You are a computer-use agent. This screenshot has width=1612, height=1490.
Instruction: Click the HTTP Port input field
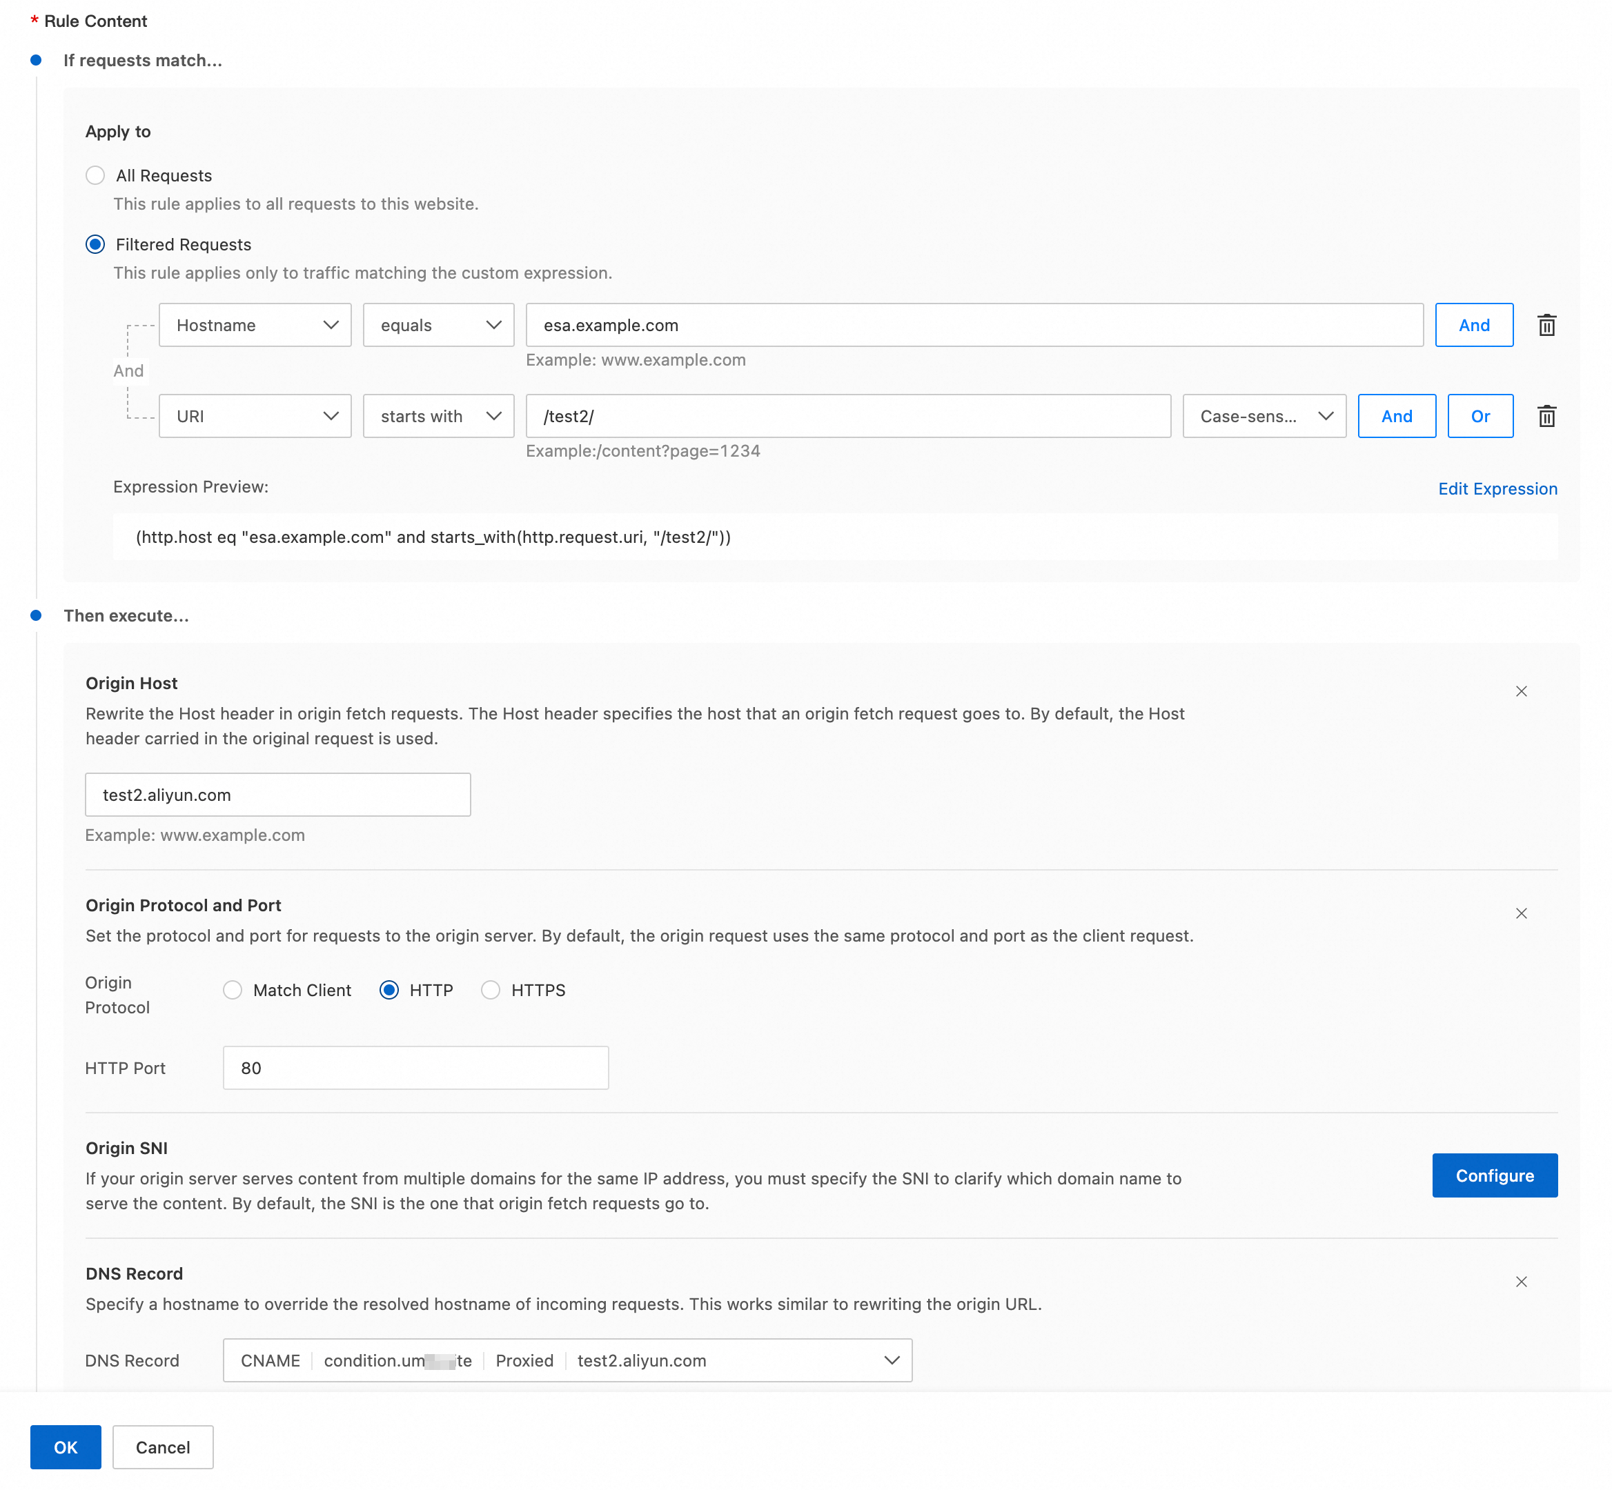point(415,1068)
